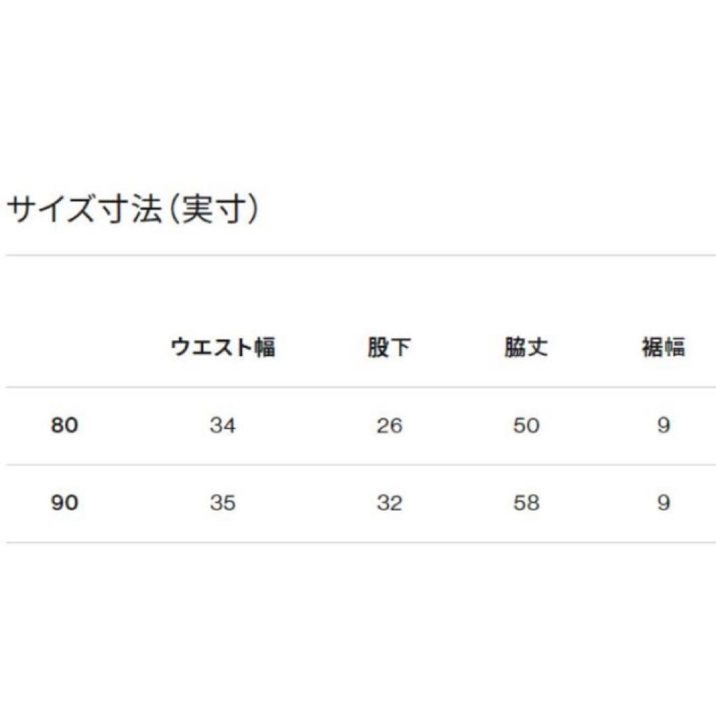Click waist width value 34
Image resolution: width=716 pixels, height=716 pixels.
pos(223,426)
